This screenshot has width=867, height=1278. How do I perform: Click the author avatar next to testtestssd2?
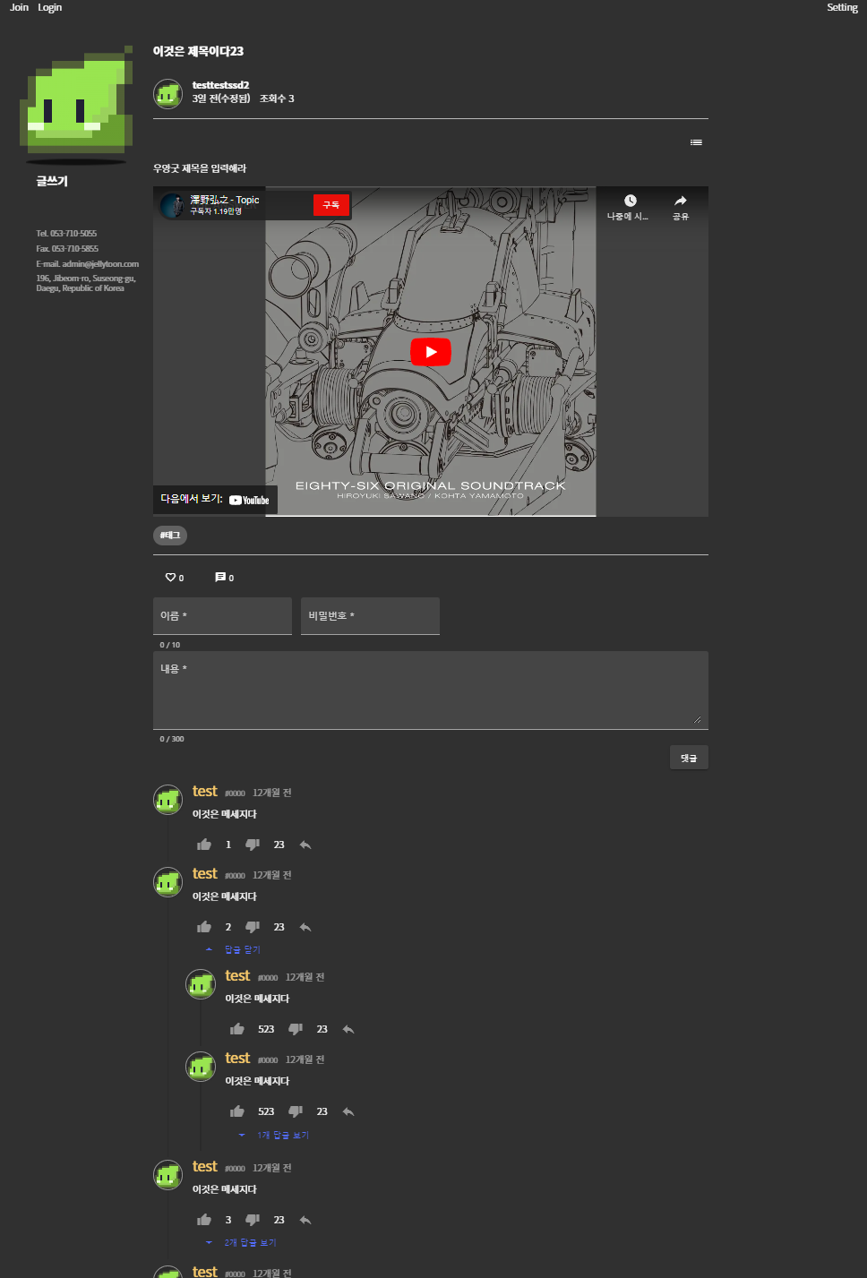point(168,93)
